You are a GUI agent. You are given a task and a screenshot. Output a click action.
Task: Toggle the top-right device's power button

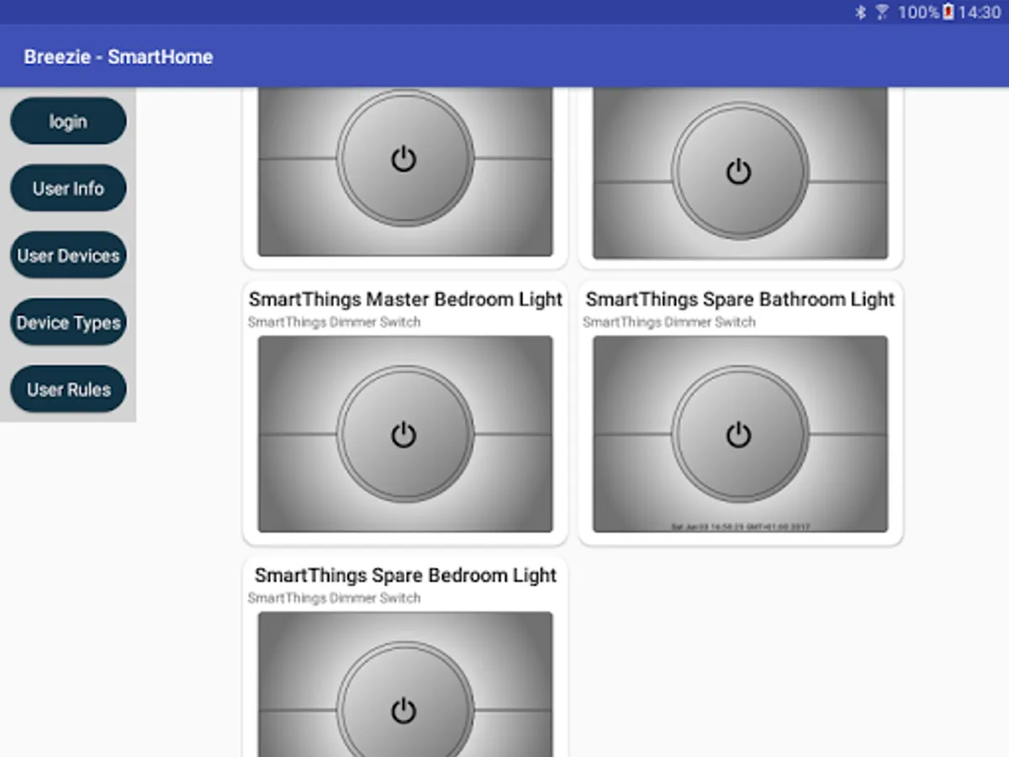[740, 172]
